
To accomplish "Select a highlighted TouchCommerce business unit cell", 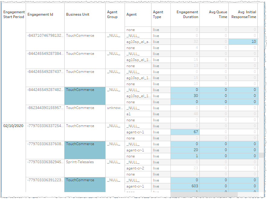I will tap(84, 96).
